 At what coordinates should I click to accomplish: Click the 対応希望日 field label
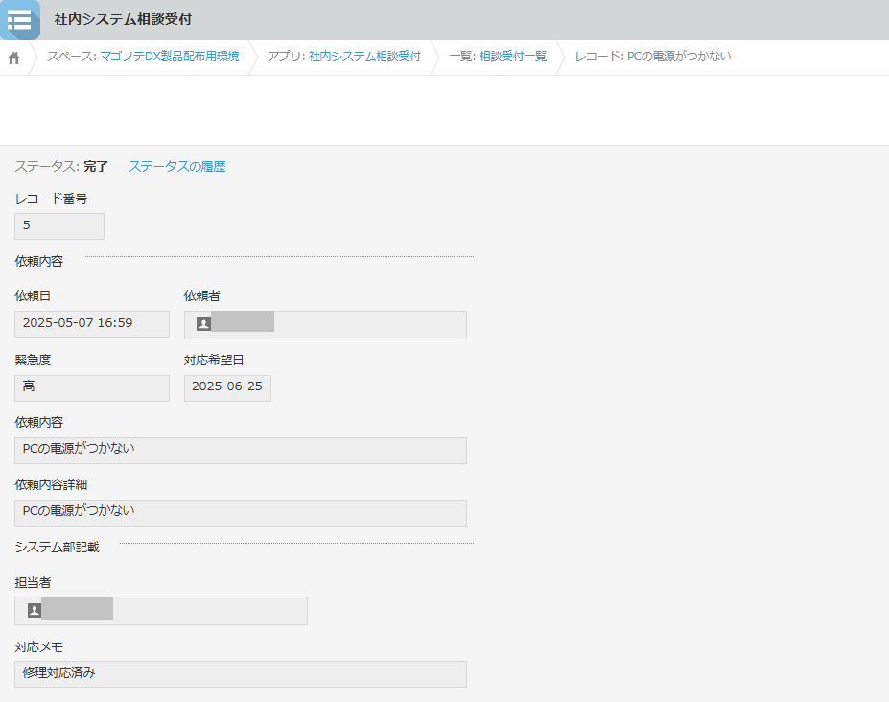coord(214,360)
